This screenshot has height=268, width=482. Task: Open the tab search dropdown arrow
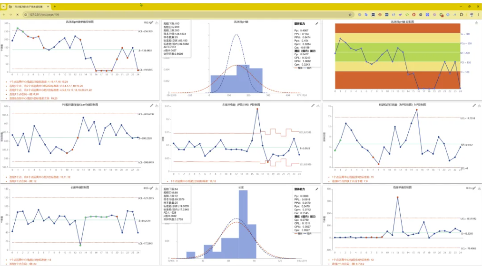[4, 7]
